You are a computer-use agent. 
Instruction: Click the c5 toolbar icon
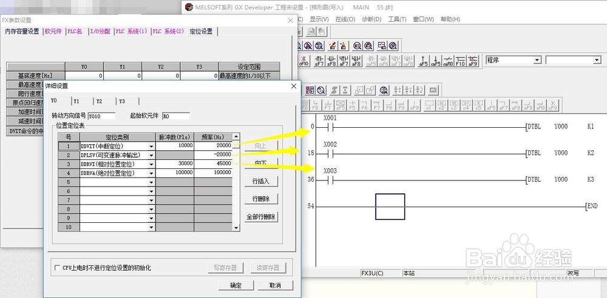click(x=478, y=105)
